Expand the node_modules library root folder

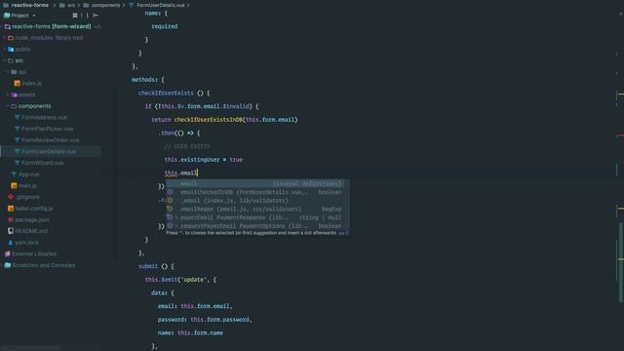tap(4, 38)
